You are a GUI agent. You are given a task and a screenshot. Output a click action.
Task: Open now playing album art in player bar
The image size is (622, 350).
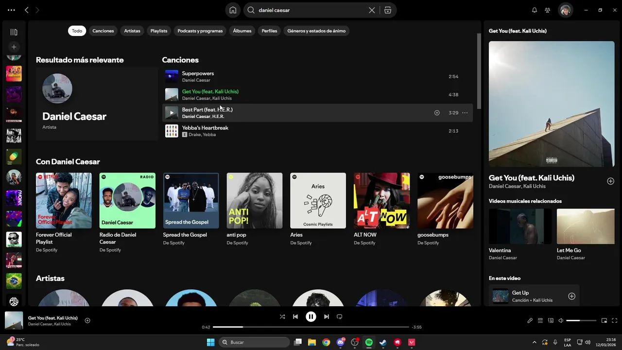point(14,320)
